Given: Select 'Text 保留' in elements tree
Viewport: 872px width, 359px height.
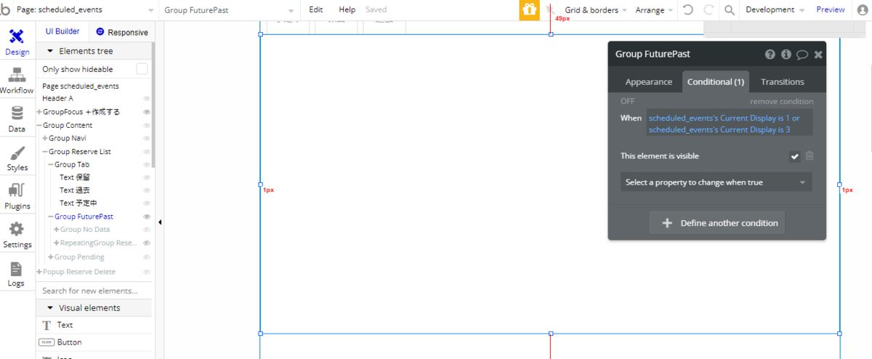Looking at the screenshot, I should tap(74, 177).
